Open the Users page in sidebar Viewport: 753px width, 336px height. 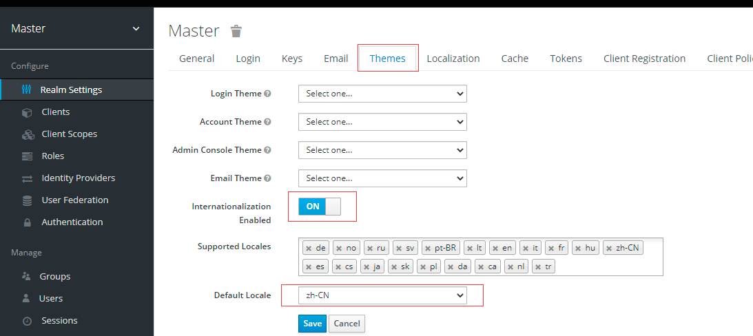(51, 299)
